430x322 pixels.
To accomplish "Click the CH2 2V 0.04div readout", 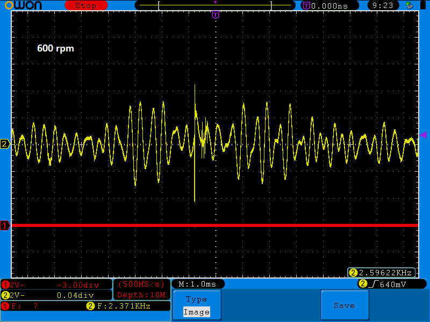I will click(56, 295).
